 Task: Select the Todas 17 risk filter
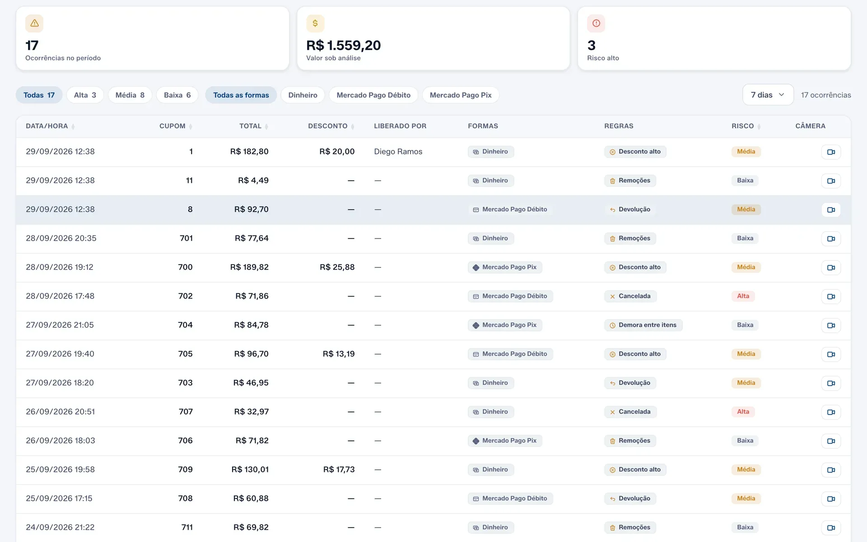[x=39, y=95]
